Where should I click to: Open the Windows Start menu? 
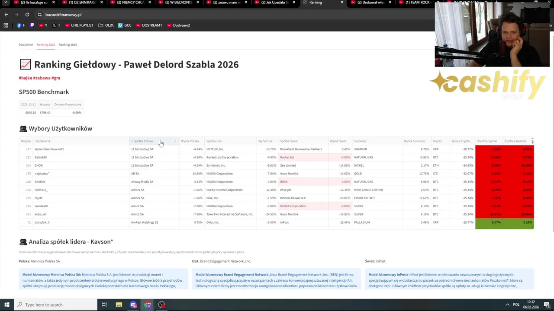click(x=6, y=305)
